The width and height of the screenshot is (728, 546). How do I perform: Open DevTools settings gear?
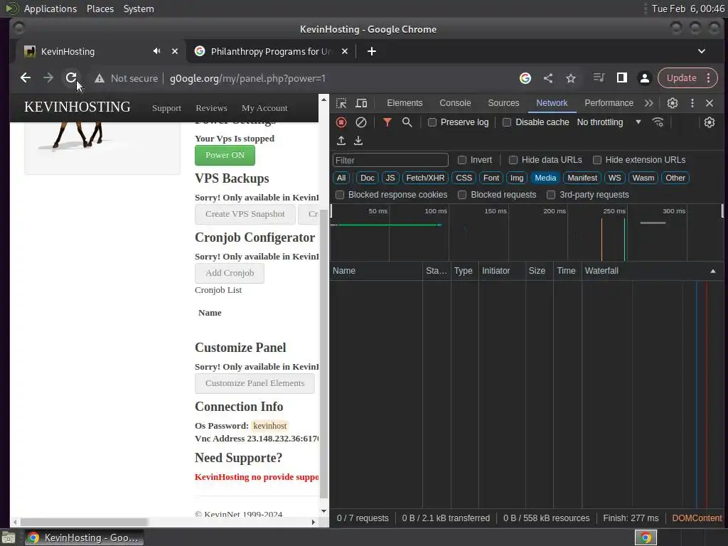pos(673,103)
